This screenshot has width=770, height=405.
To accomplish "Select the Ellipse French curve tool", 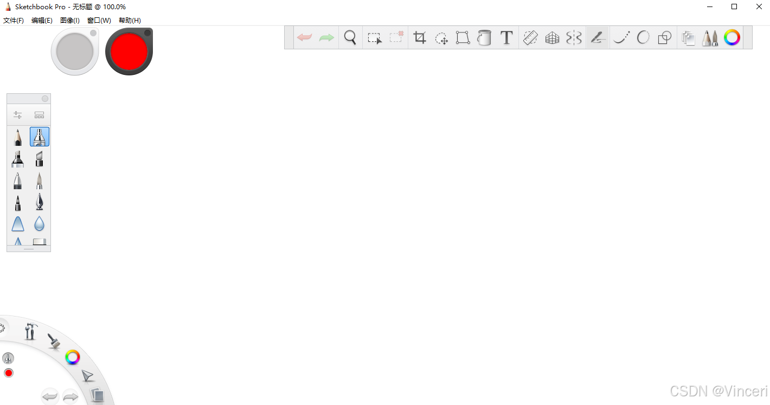I will [x=643, y=37].
